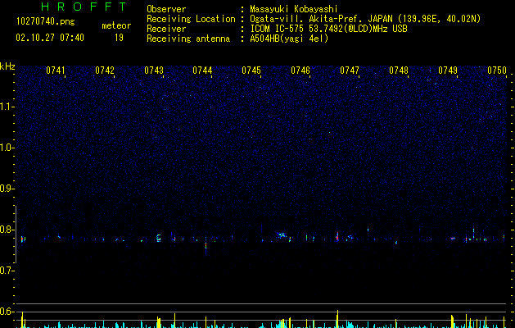Click the Ogata-vill. Akita-Pref. JAPAN location text

(x=365, y=19)
